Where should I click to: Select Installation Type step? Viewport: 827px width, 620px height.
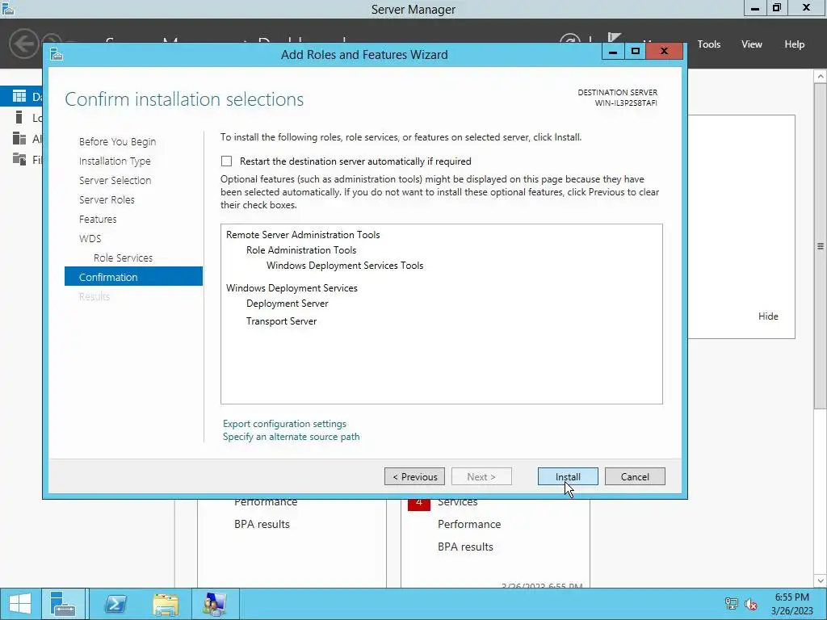pyautogui.click(x=115, y=161)
